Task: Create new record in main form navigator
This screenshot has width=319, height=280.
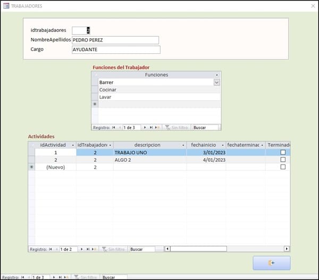Action: (x=66, y=277)
